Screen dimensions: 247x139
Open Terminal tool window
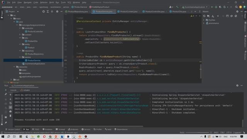pos(60,129)
